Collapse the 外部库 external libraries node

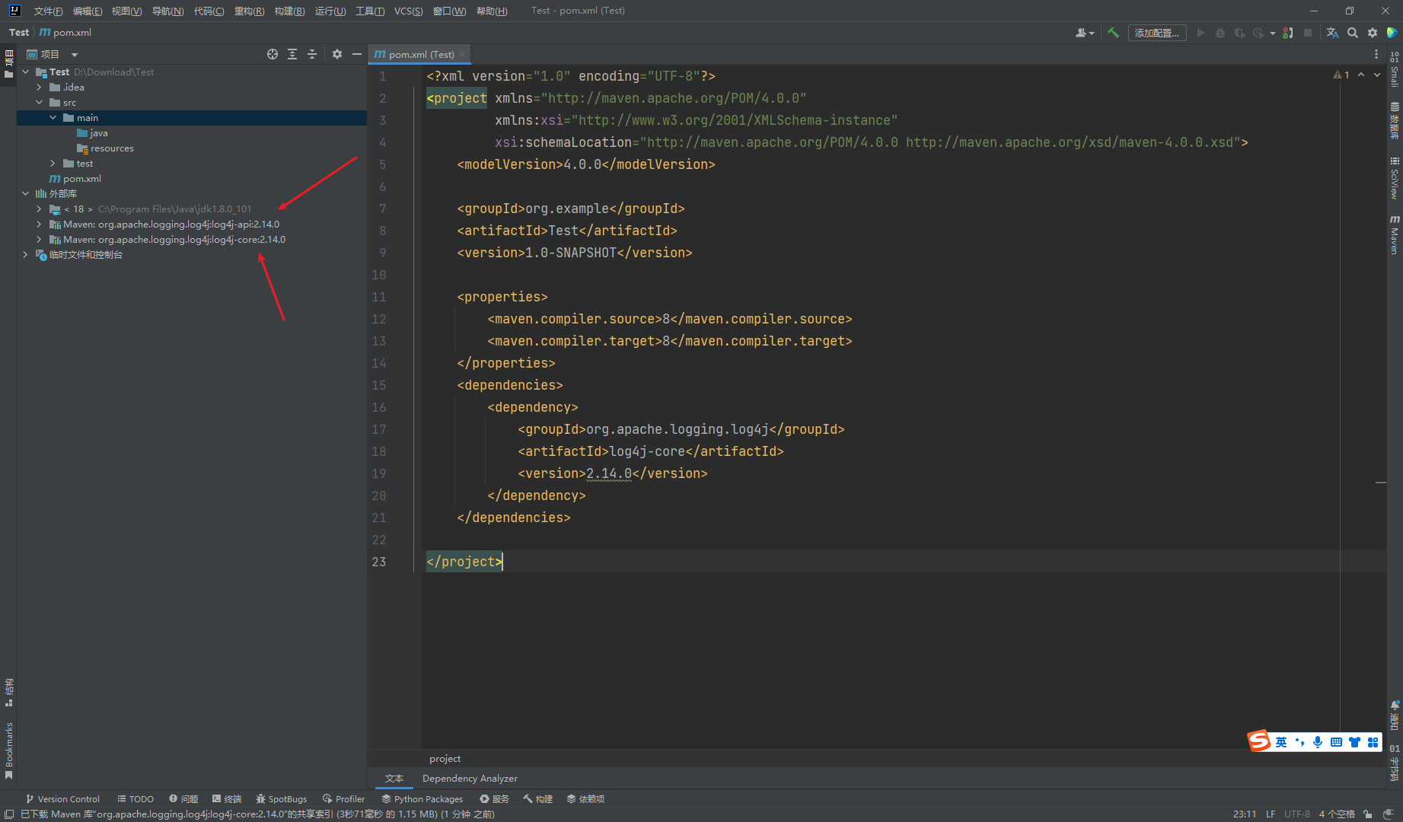click(x=26, y=193)
